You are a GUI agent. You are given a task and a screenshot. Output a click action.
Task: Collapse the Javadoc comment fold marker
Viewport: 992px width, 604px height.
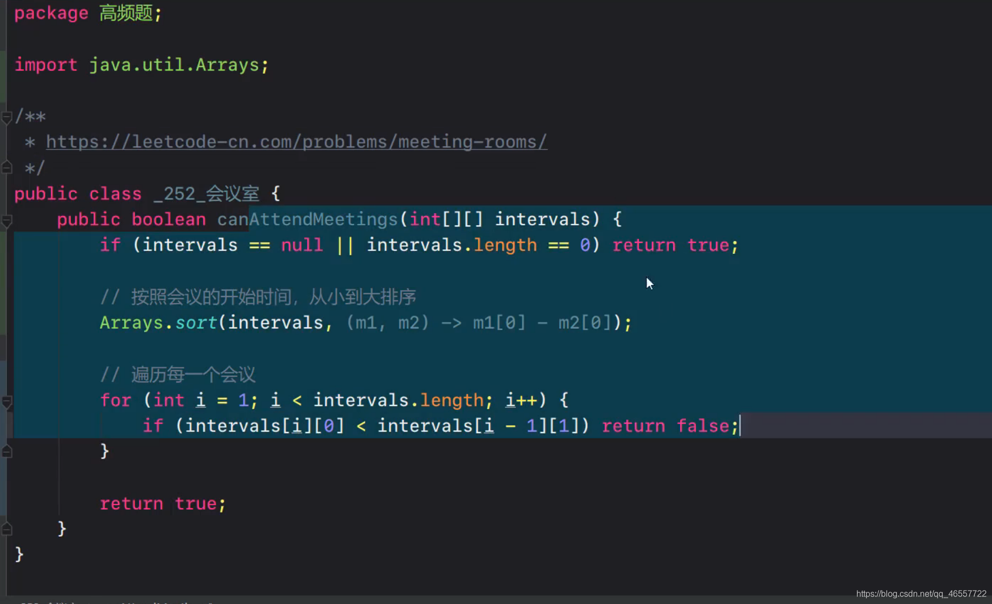(x=7, y=117)
